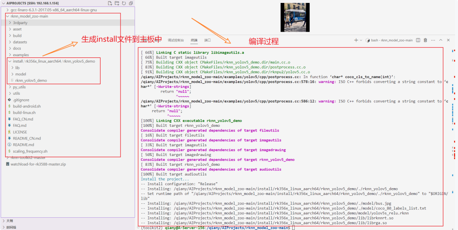Viewport: 458px width, 230px height.
Task: Click 'Install configuration: "Release"' terminal line
Action: pos(179,184)
